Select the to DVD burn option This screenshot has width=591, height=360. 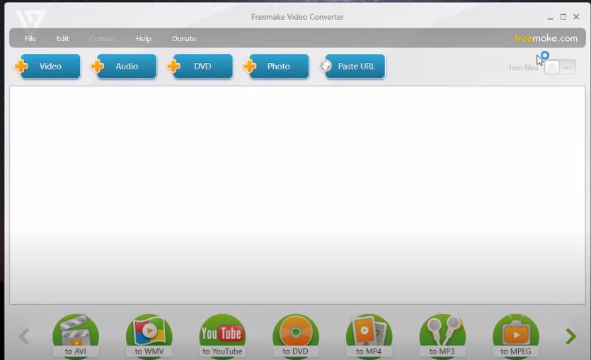coord(296,336)
